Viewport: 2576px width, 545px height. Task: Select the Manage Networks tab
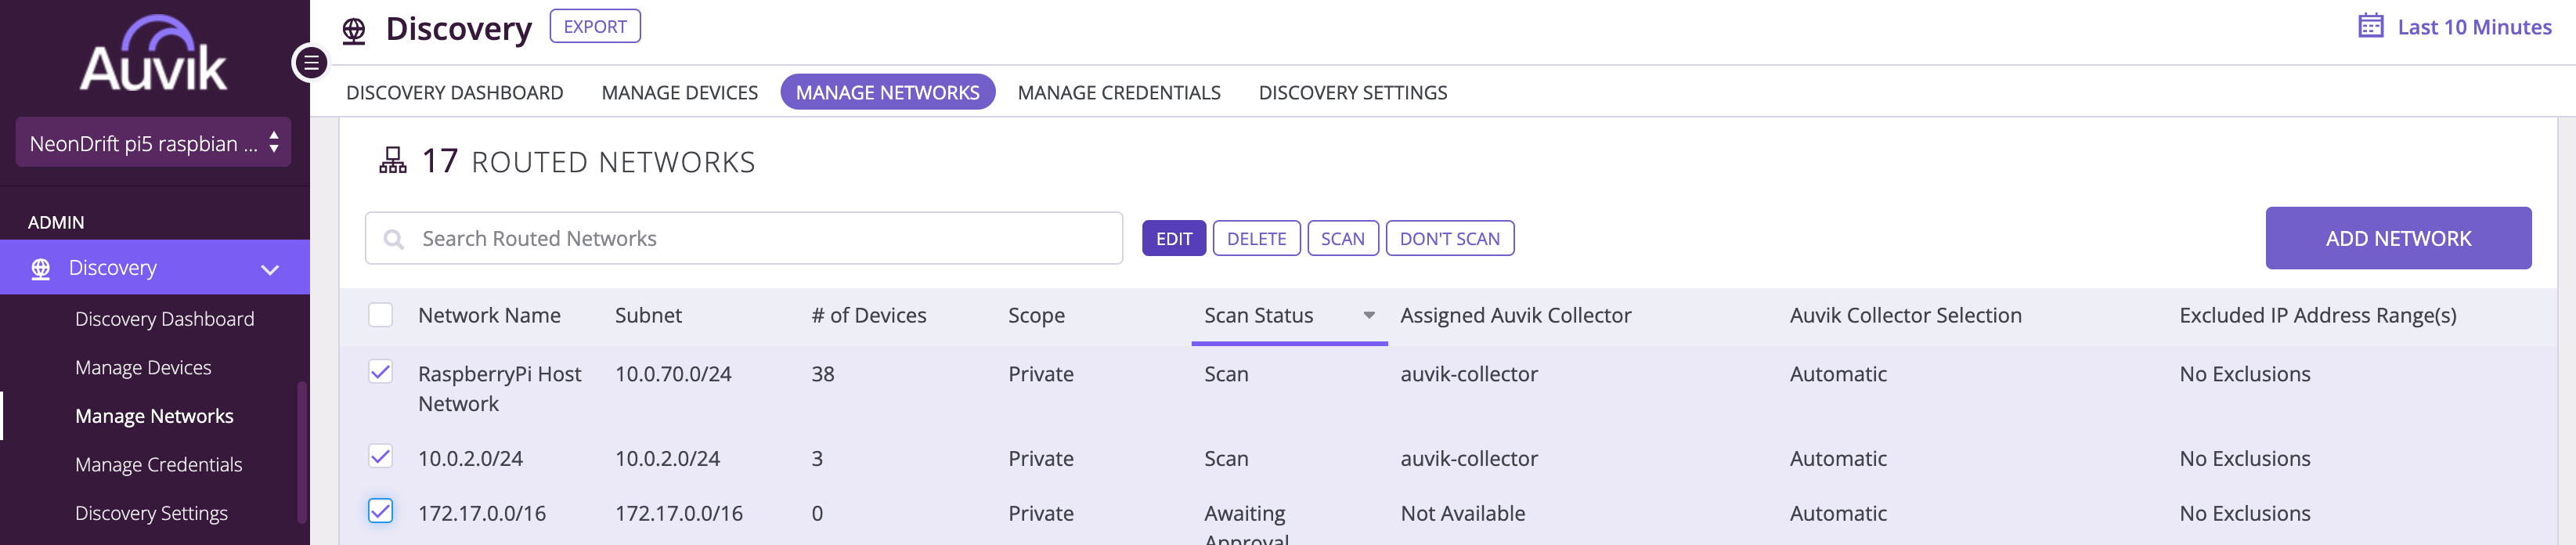point(888,92)
